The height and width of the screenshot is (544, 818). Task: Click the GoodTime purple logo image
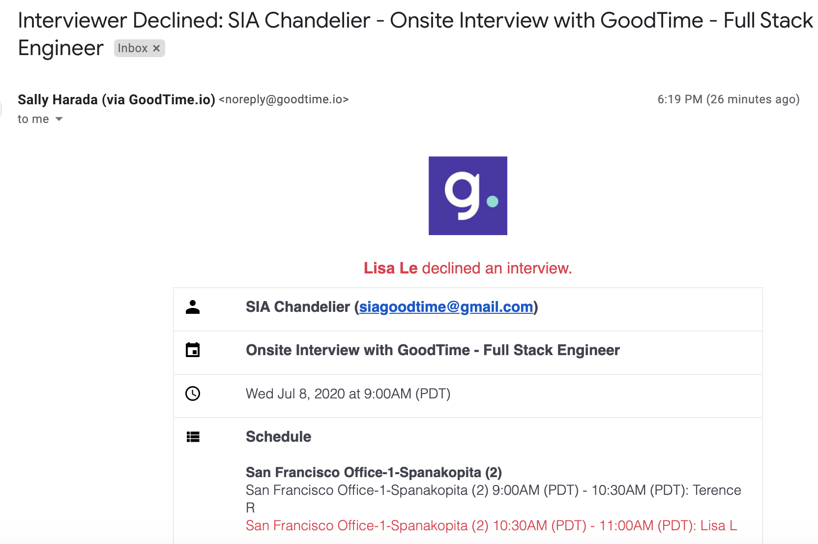pyautogui.click(x=467, y=195)
